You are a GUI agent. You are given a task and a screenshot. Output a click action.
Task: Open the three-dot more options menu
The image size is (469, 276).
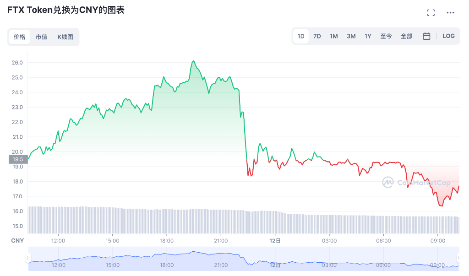[451, 13]
